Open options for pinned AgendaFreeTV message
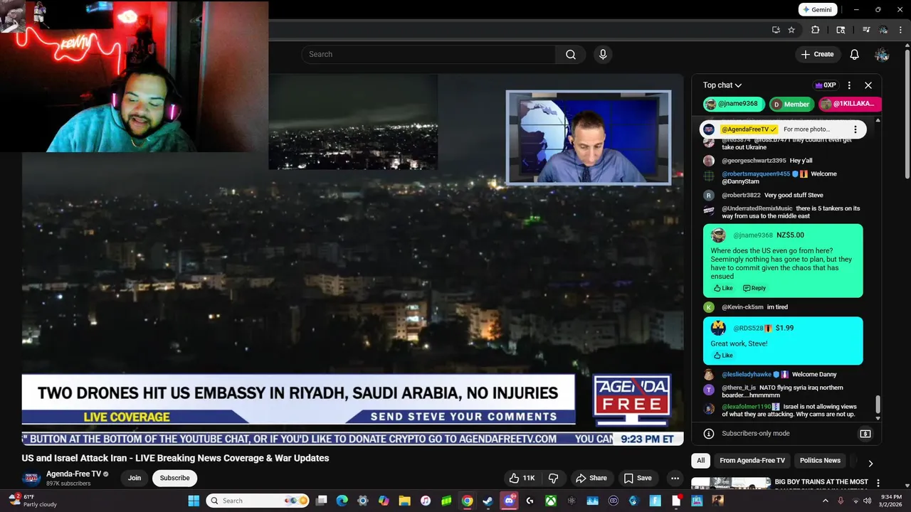911x512 pixels. point(855,129)
